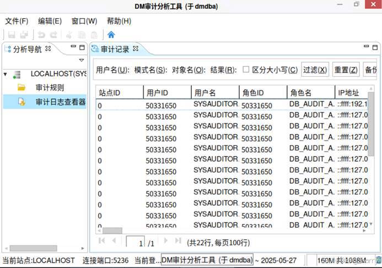Sort by the IP地址 column header
Image resolution: width=382 pixels, height=268 pixels.
[x=351, y=92]
